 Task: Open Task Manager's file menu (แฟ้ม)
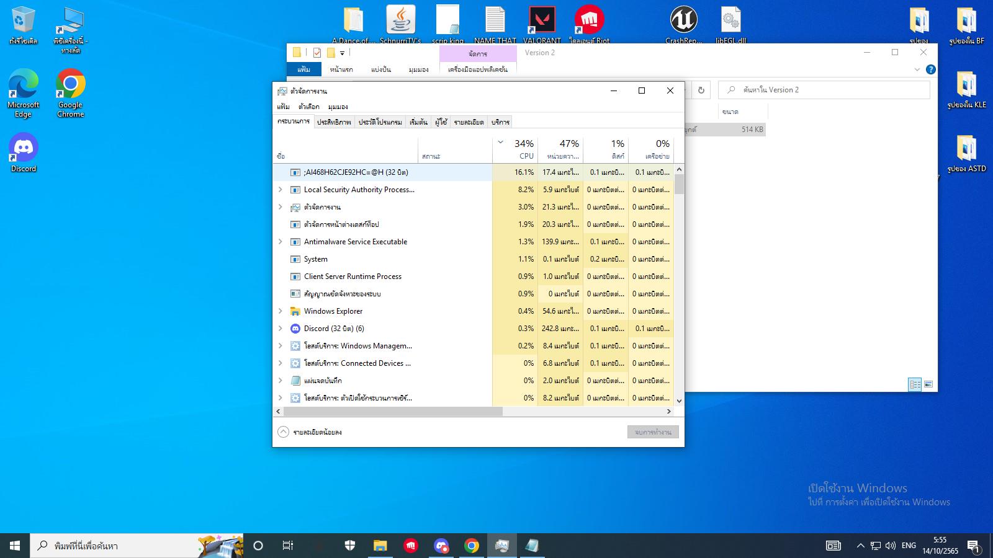pos(283,107)
